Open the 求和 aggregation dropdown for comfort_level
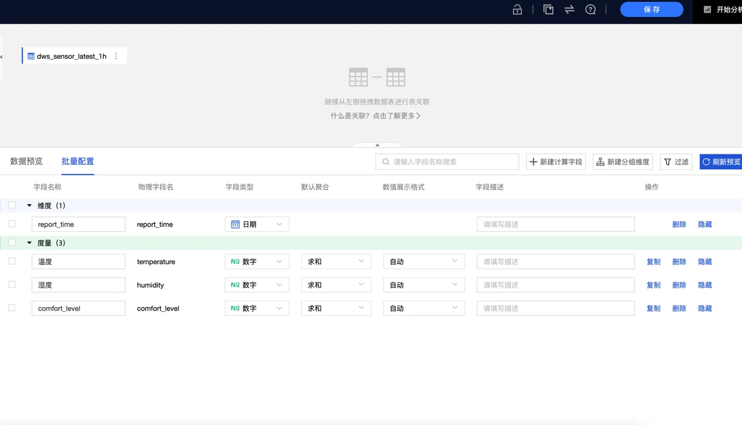 click(336, 308)
